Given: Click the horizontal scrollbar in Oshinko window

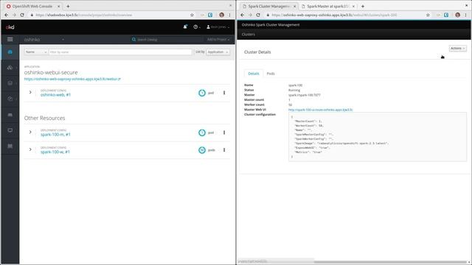Looking at the screenshot, I should (390, 262).
